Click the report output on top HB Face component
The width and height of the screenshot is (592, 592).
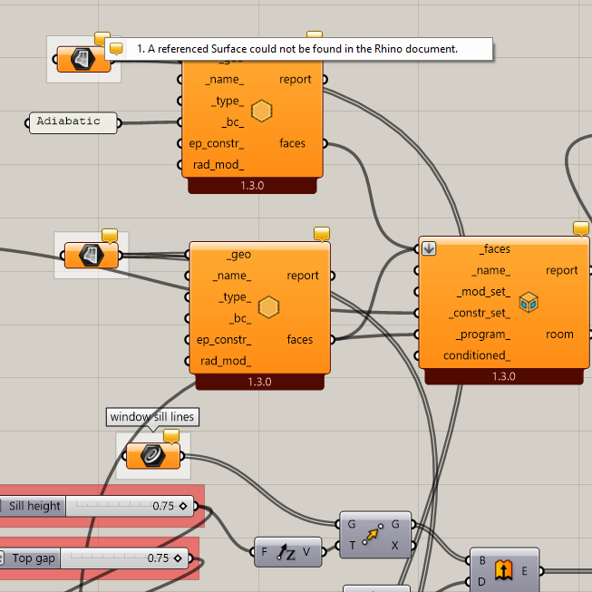click(x=296, y=80)
